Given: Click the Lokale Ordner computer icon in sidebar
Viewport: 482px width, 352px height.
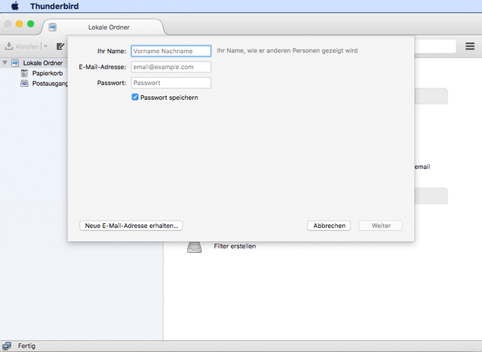Looking at the screenshot, I should tap(16, 63).
